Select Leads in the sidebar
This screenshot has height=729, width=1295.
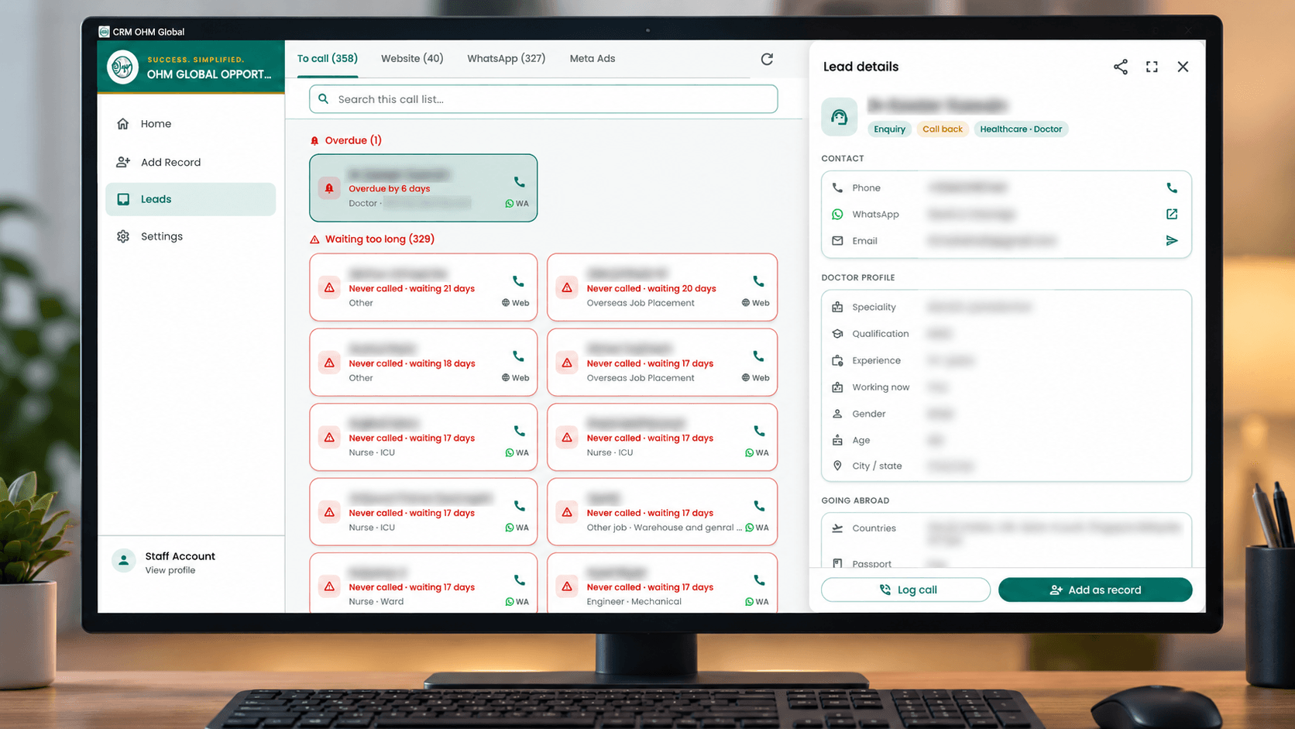pos(191,199)
